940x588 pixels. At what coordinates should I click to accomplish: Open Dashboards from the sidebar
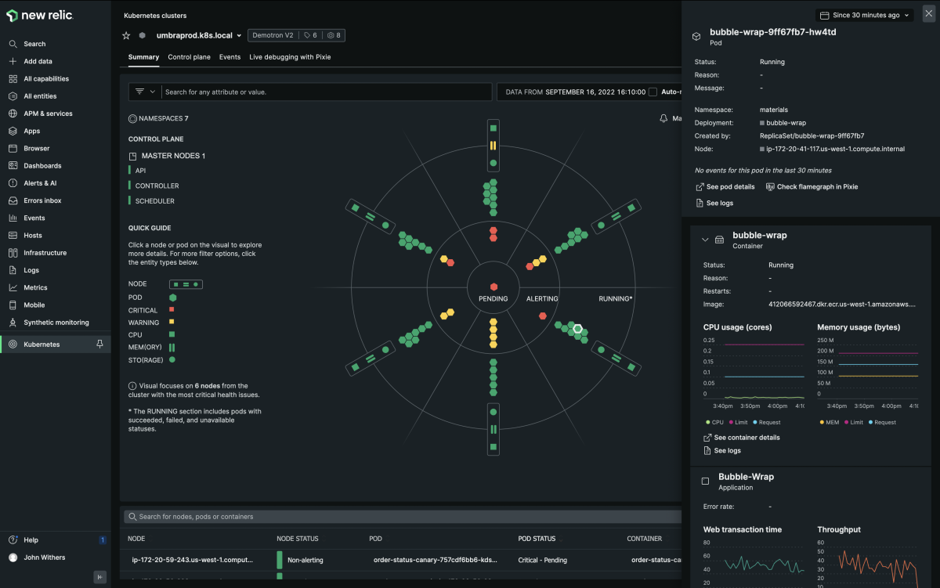point(42,166)
